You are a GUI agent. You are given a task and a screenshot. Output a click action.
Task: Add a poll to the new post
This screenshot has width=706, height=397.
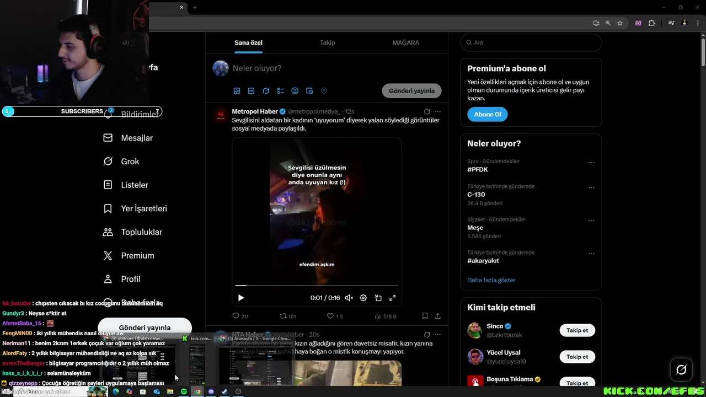coord(280,91)
